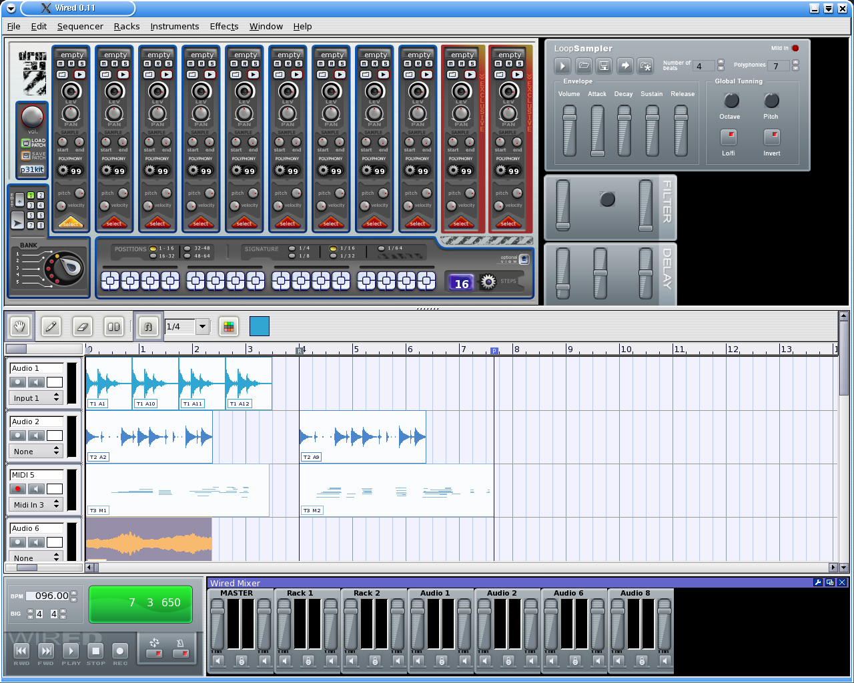The height and width of the screenshot is (683, 854).
Task: Increase the BPM value with up arrow
Action: (73, 592)
